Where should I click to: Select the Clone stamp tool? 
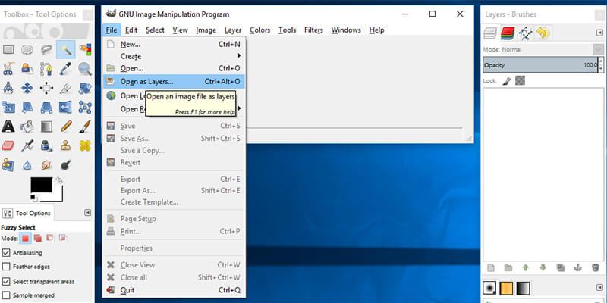(66, 145)
